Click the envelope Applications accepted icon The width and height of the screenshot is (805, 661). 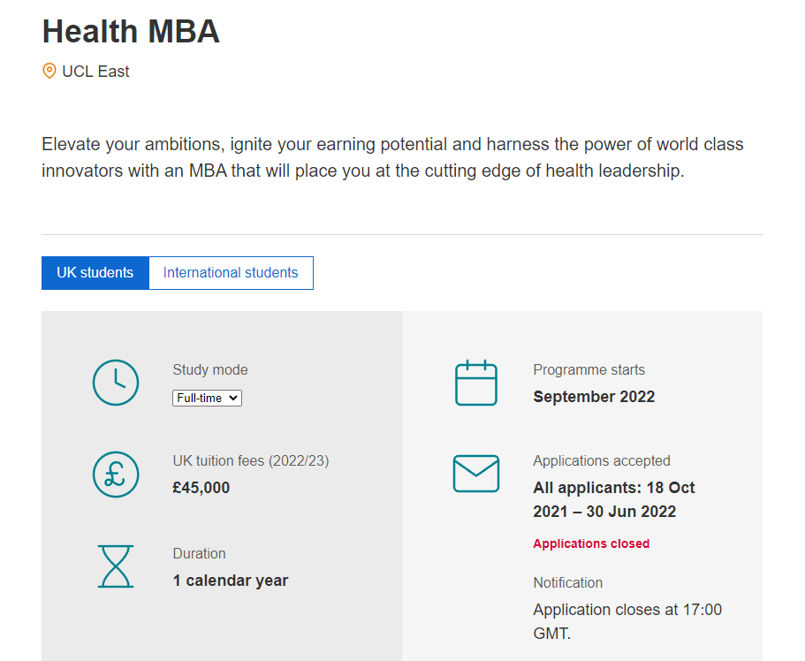(x=476, y=474)
